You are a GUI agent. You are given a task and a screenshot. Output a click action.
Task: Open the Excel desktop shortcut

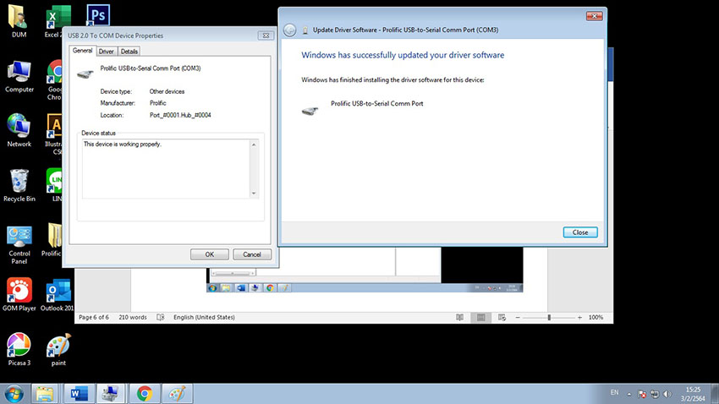(55, 21)
